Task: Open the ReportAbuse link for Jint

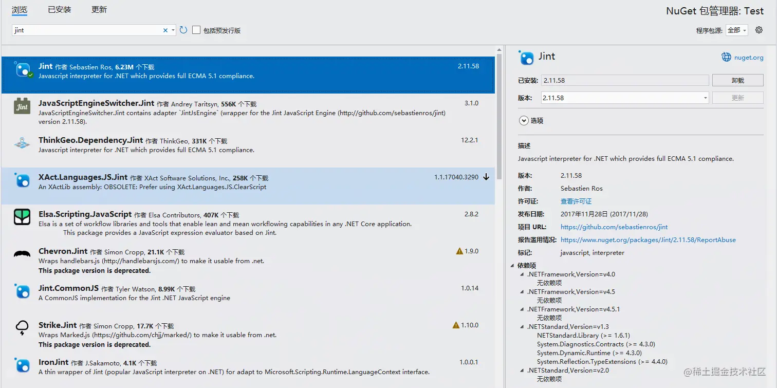Action: point(648,239)
